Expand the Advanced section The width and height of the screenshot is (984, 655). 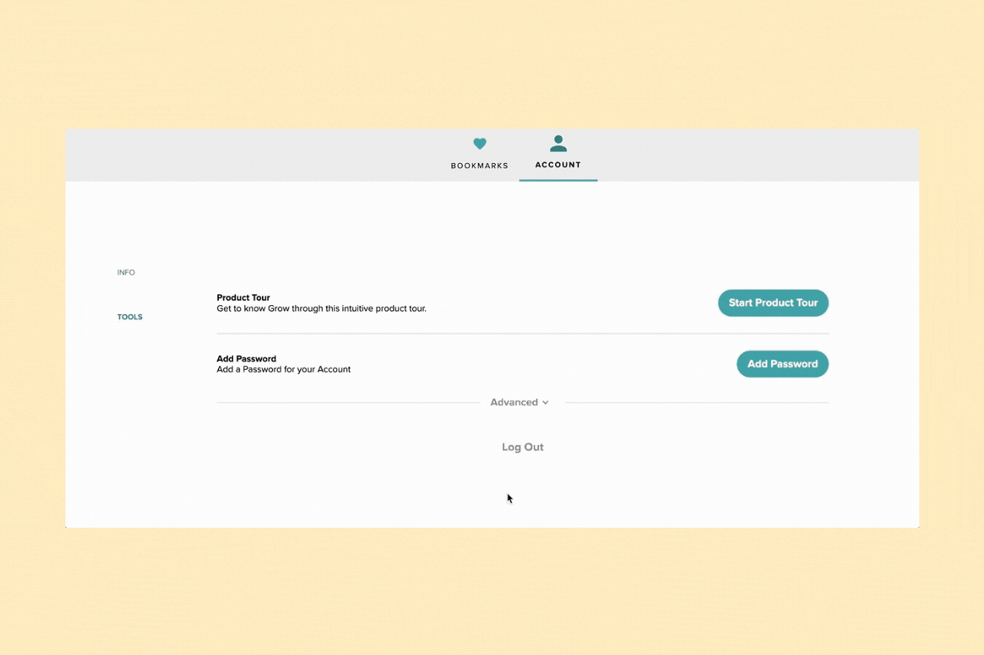click(x=520, y=402)
